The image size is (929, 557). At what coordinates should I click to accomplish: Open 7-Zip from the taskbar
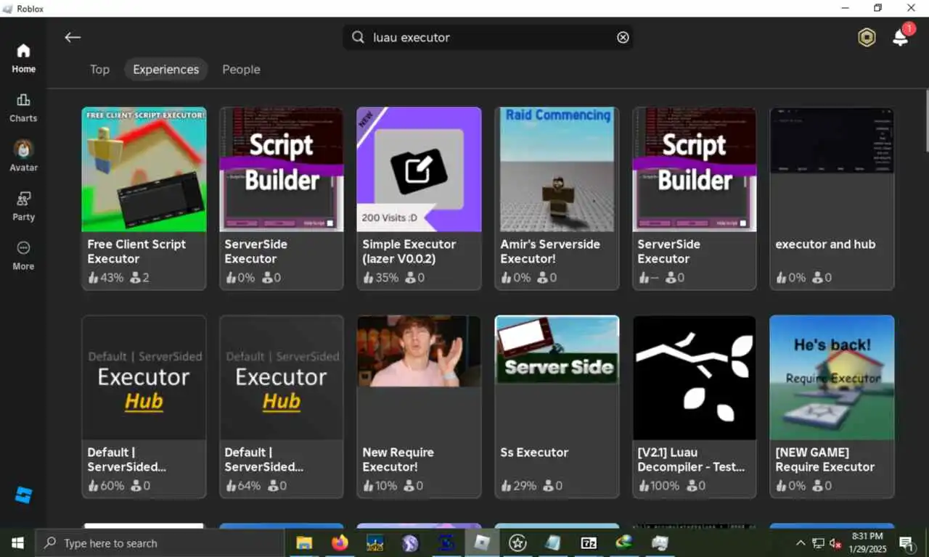click(589, 542)
